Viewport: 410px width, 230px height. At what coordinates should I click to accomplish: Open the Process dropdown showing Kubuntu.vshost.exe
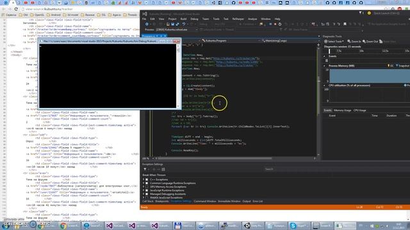coord(177,30)
